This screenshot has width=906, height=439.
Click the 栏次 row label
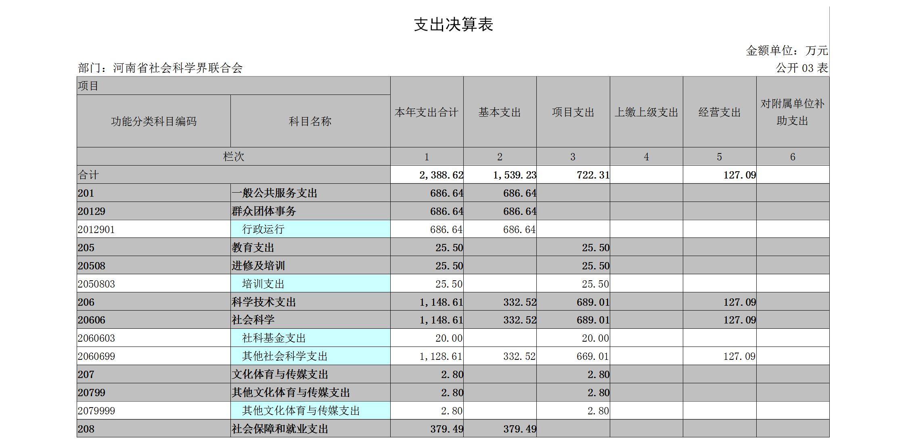[234, 156]
